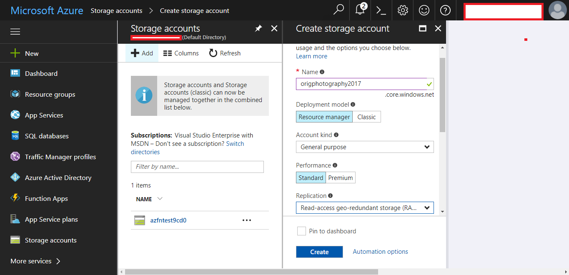Click scrollbar down arrow in Create blade

point(442,211)
